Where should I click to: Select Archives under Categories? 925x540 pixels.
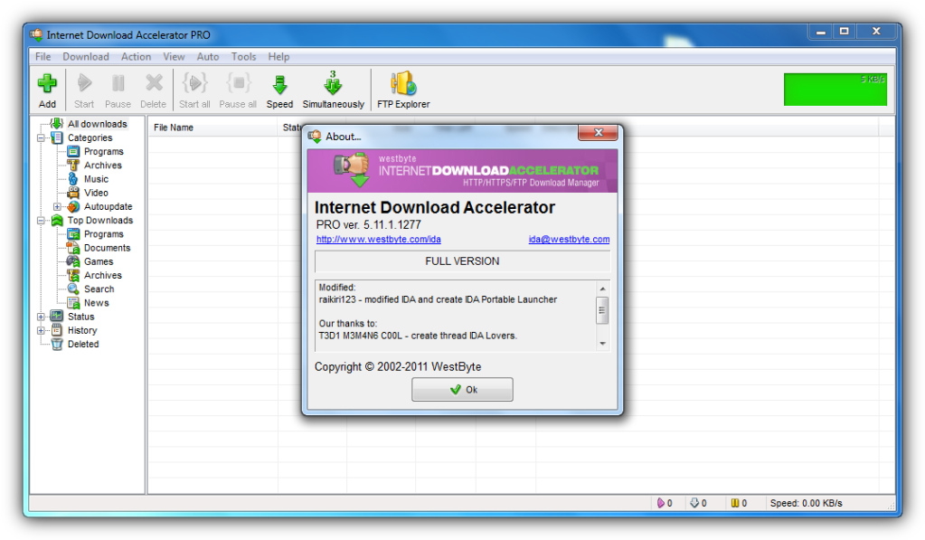pyautogui.click(x=103, y=166)
